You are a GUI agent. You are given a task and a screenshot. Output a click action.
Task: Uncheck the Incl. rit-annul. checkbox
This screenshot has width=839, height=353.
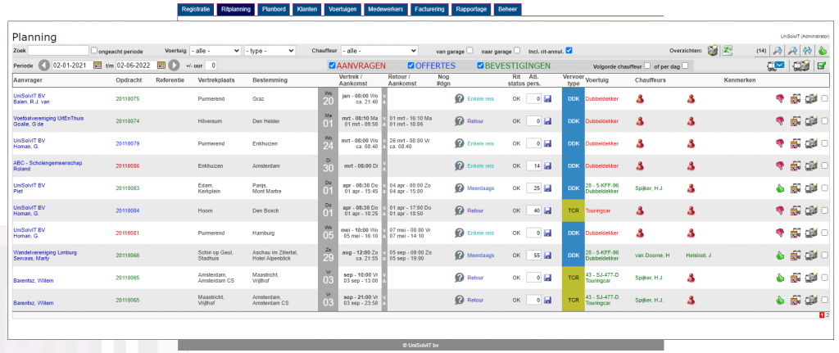pos(569,50)
